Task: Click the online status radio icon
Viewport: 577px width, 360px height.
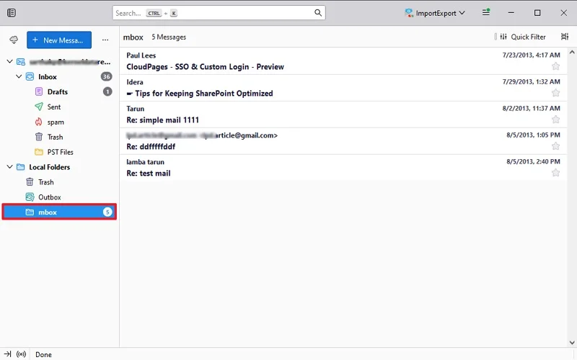Action: pos(22,354)
